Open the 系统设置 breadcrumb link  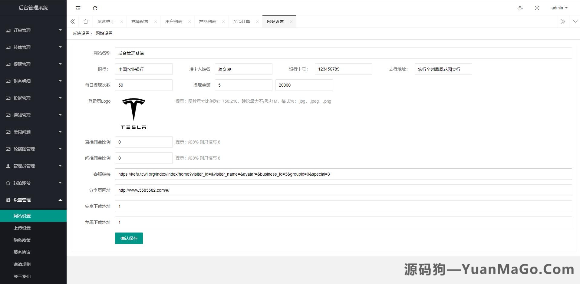pyautogui.click(x=80, y=33)
